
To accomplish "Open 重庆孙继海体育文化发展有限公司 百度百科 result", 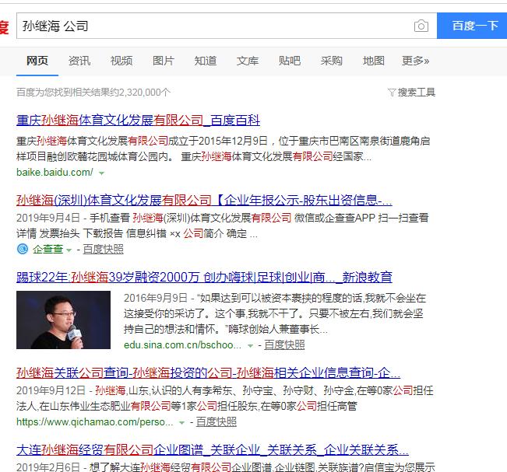I will (x=138, y=120).
